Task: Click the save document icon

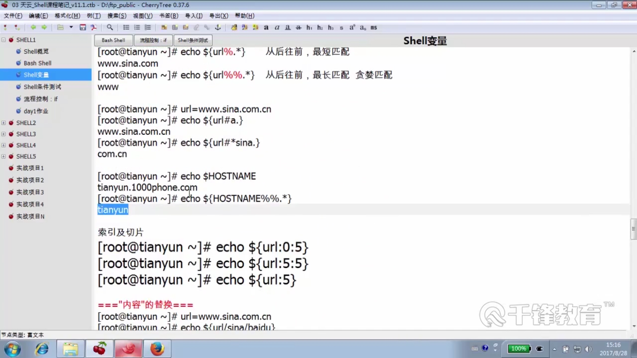Action: (83, 28)
